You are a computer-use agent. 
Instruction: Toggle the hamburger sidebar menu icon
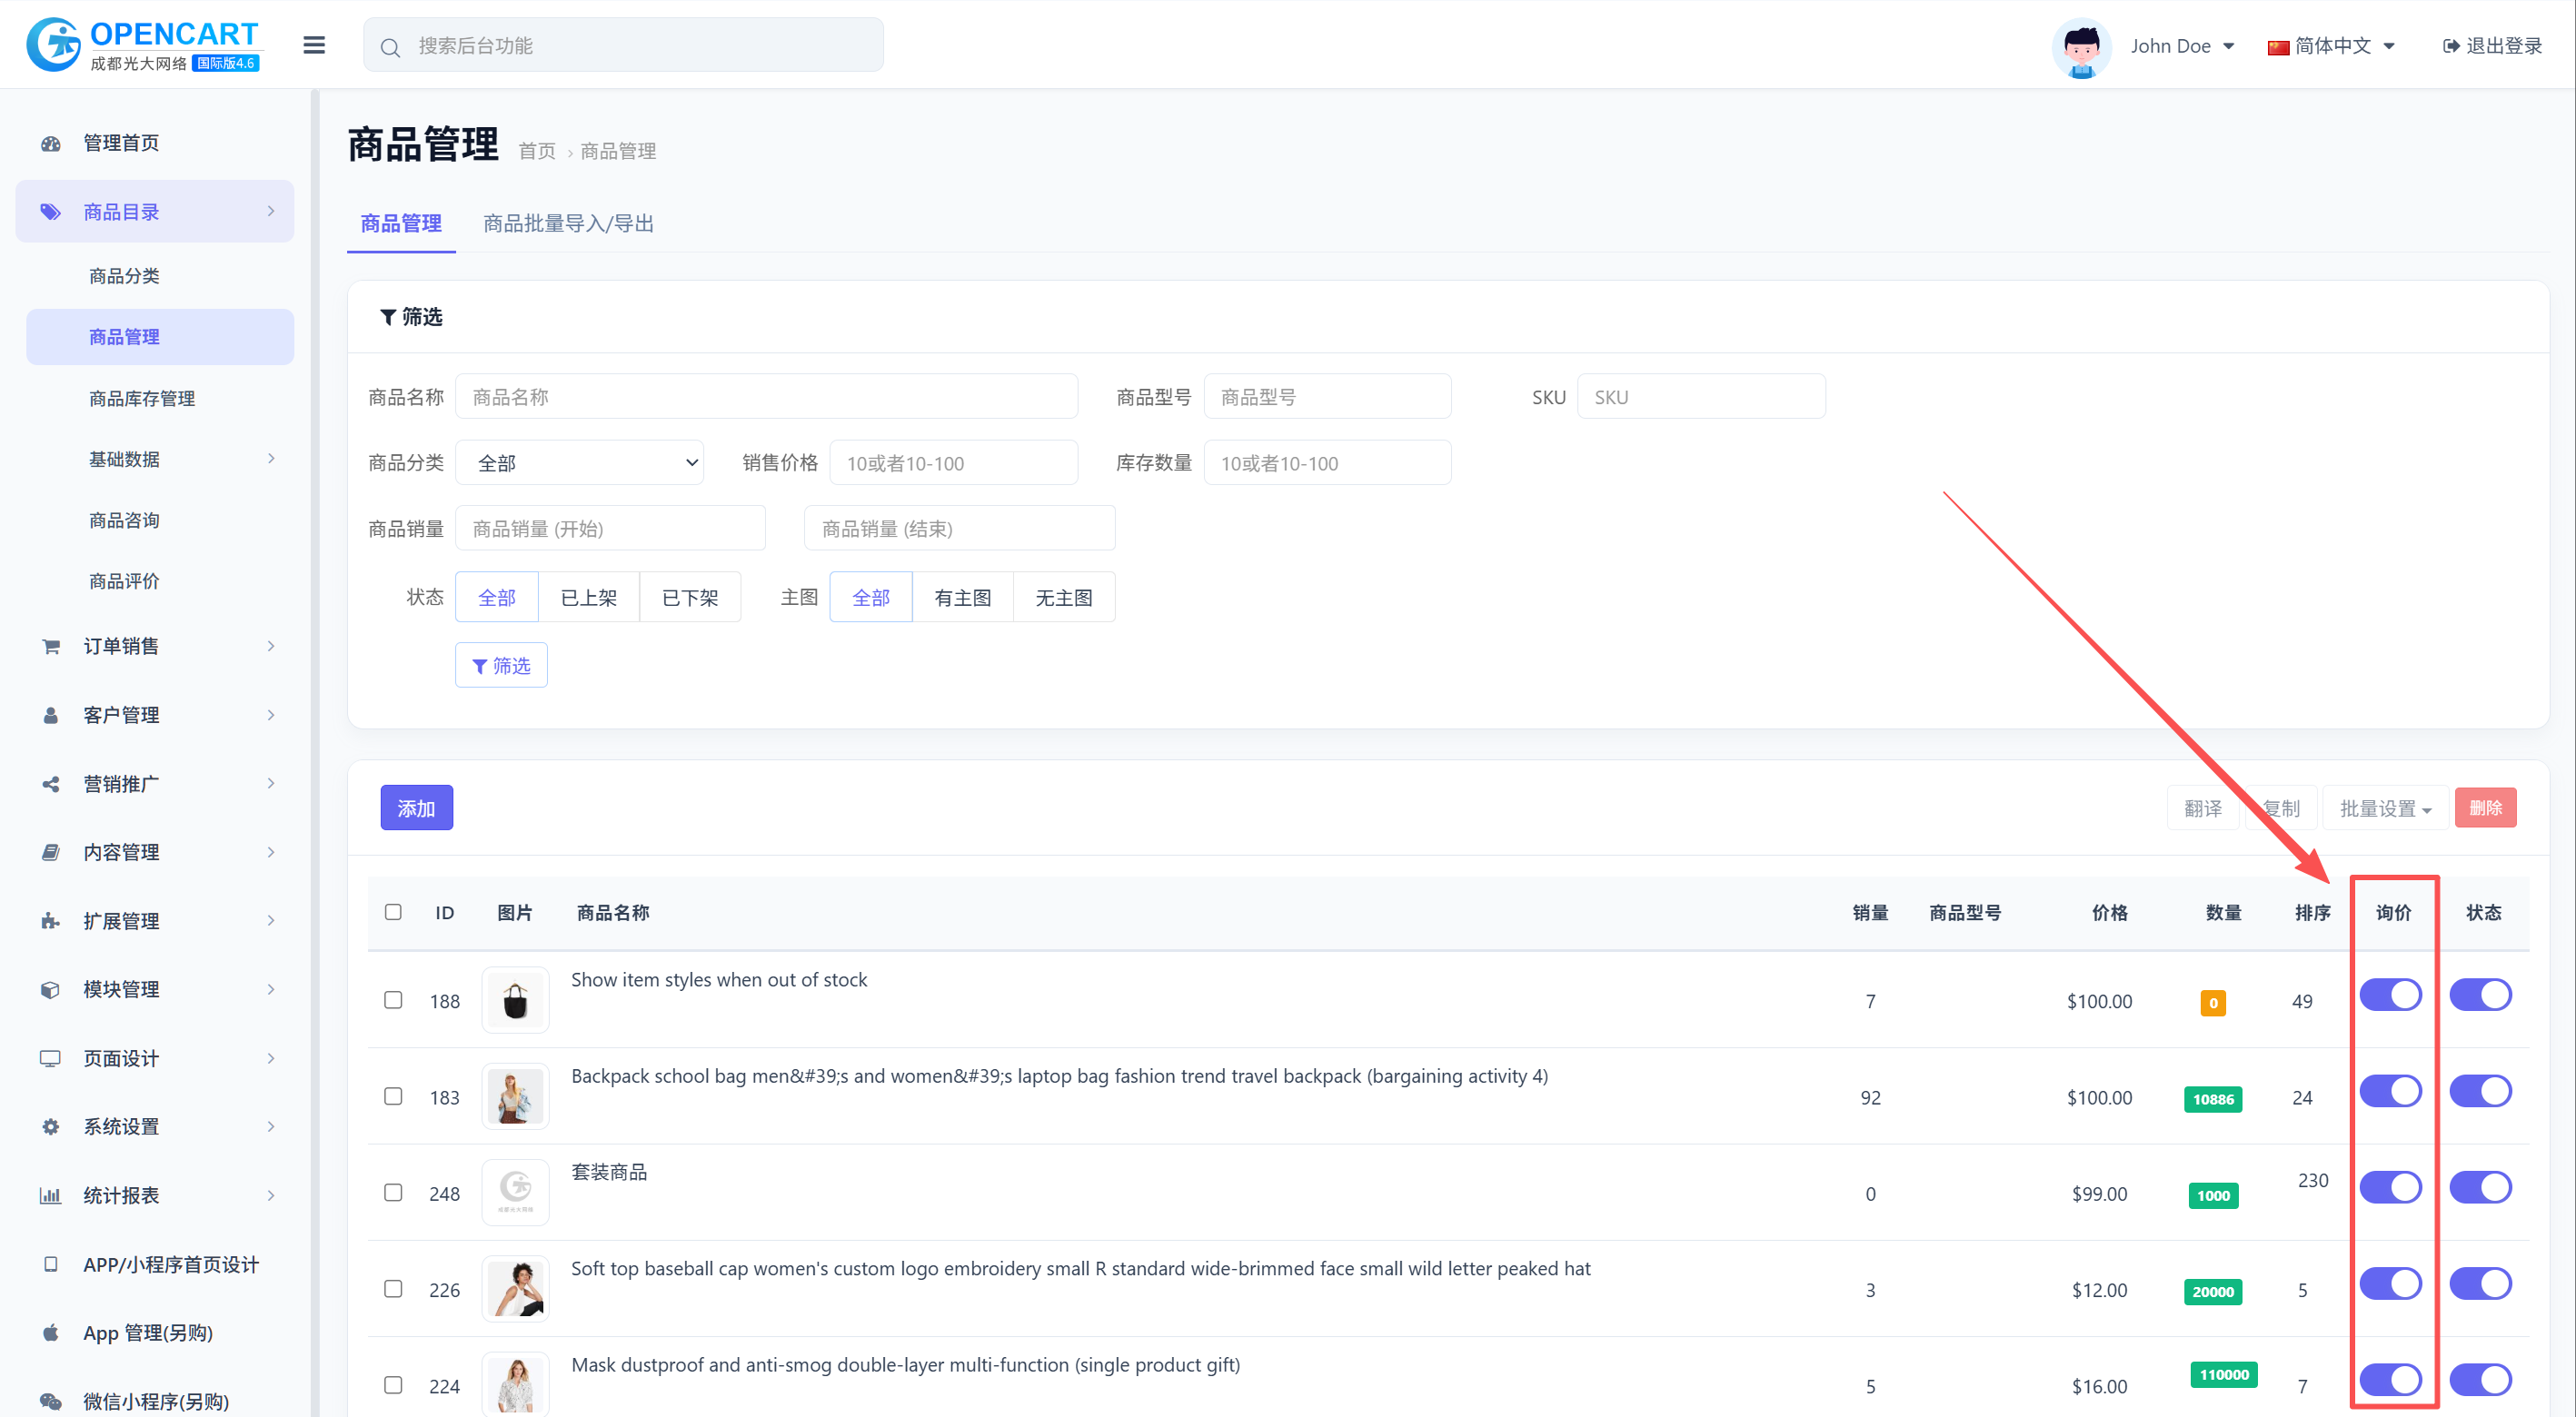[x=314, y=45]
